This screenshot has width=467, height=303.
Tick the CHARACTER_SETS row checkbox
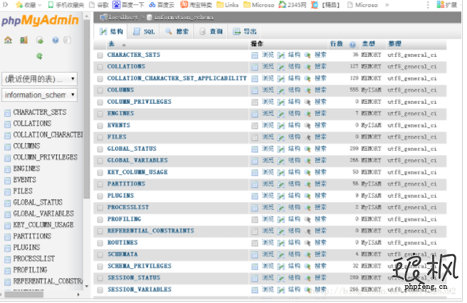coord(100,55)
